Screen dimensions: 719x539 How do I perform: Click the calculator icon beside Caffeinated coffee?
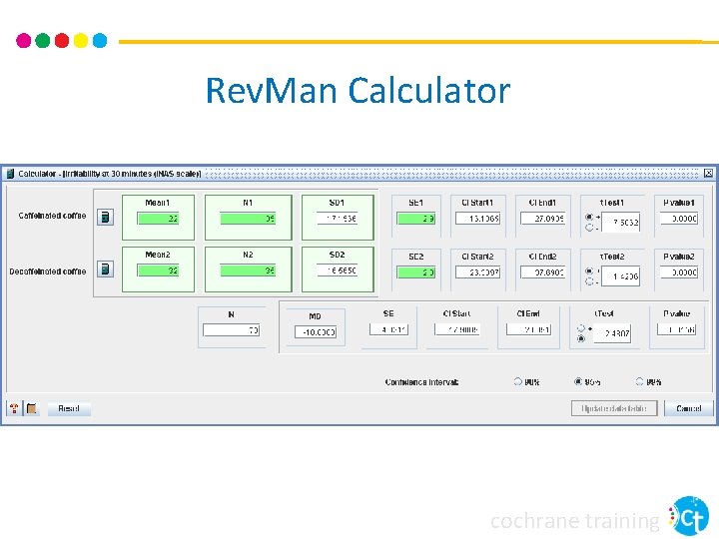click(106, 217)
